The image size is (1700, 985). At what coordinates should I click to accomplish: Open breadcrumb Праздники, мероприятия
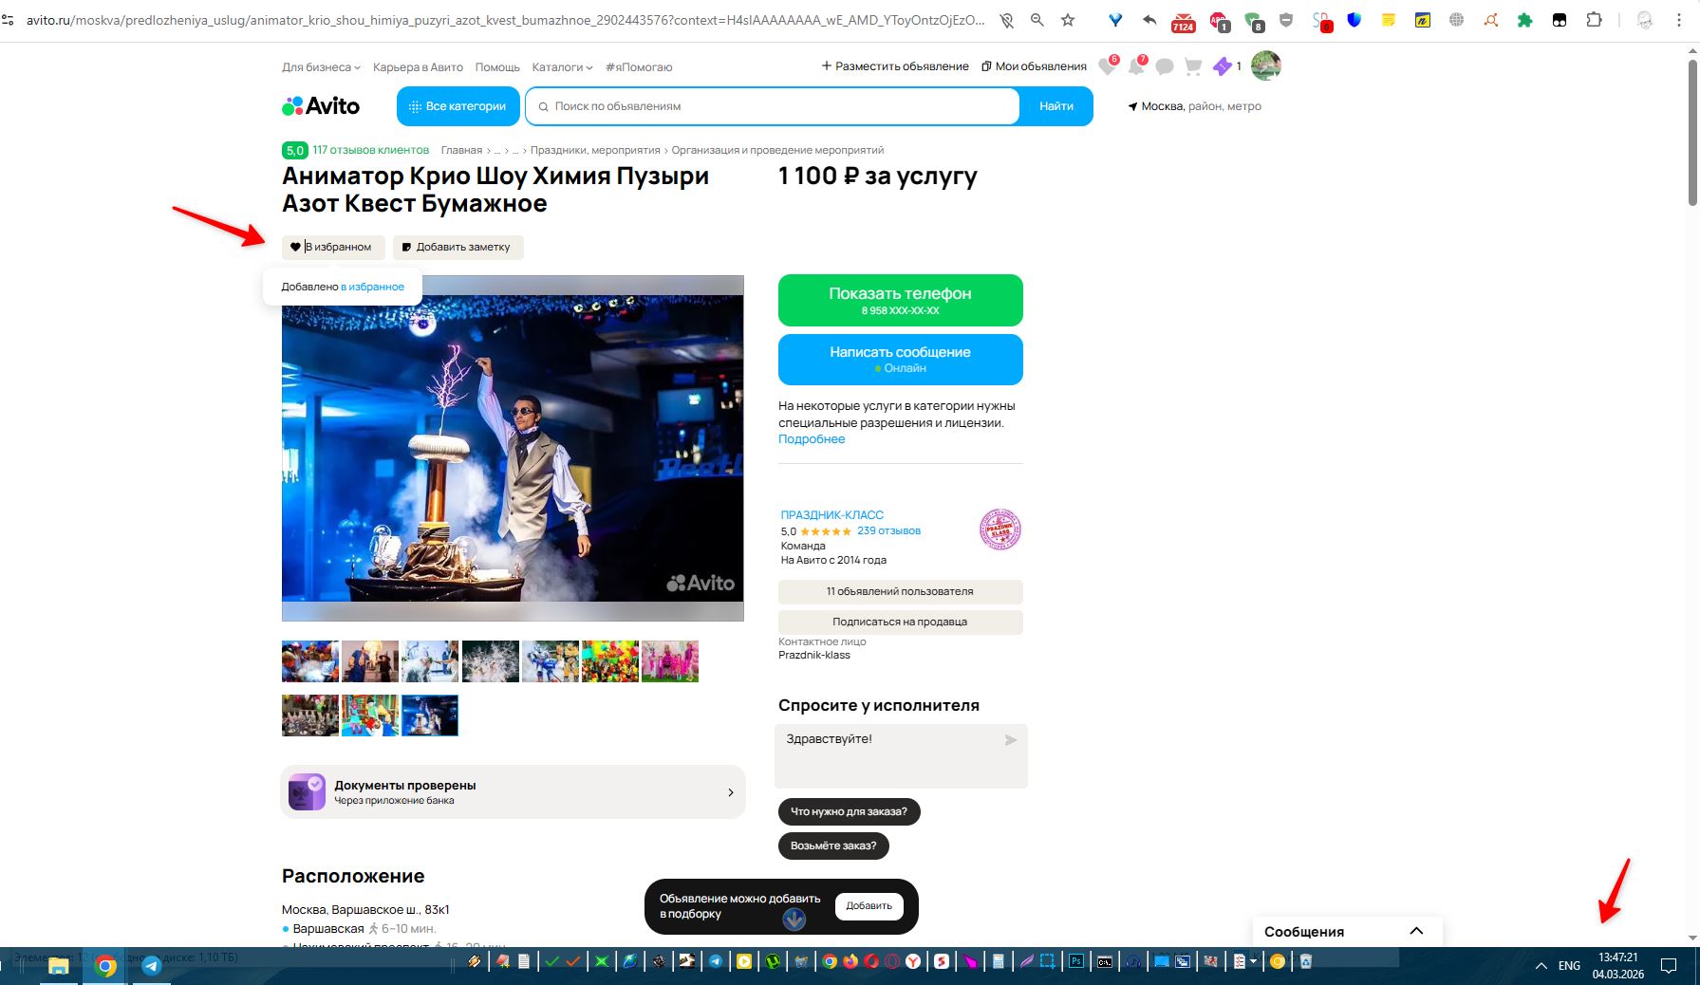pyautogui.click(x=595, y=150)
